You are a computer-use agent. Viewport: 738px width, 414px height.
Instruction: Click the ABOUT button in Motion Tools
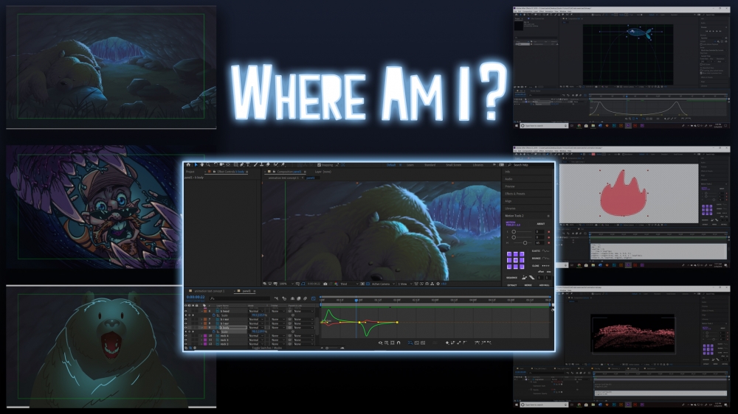[541, 224]
